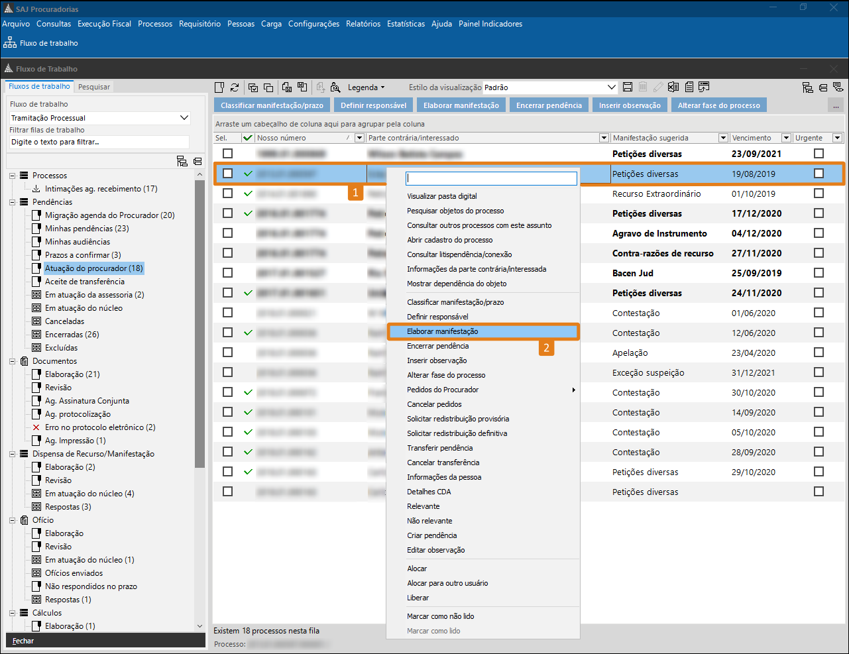849x654 pixels.
Task: Click the Filtrar filas de trabalho text field
Action: tap(99, 142)
